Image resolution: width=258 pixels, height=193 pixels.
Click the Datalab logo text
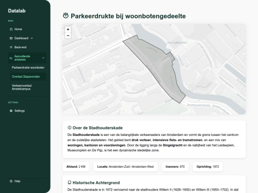[17, 11]
